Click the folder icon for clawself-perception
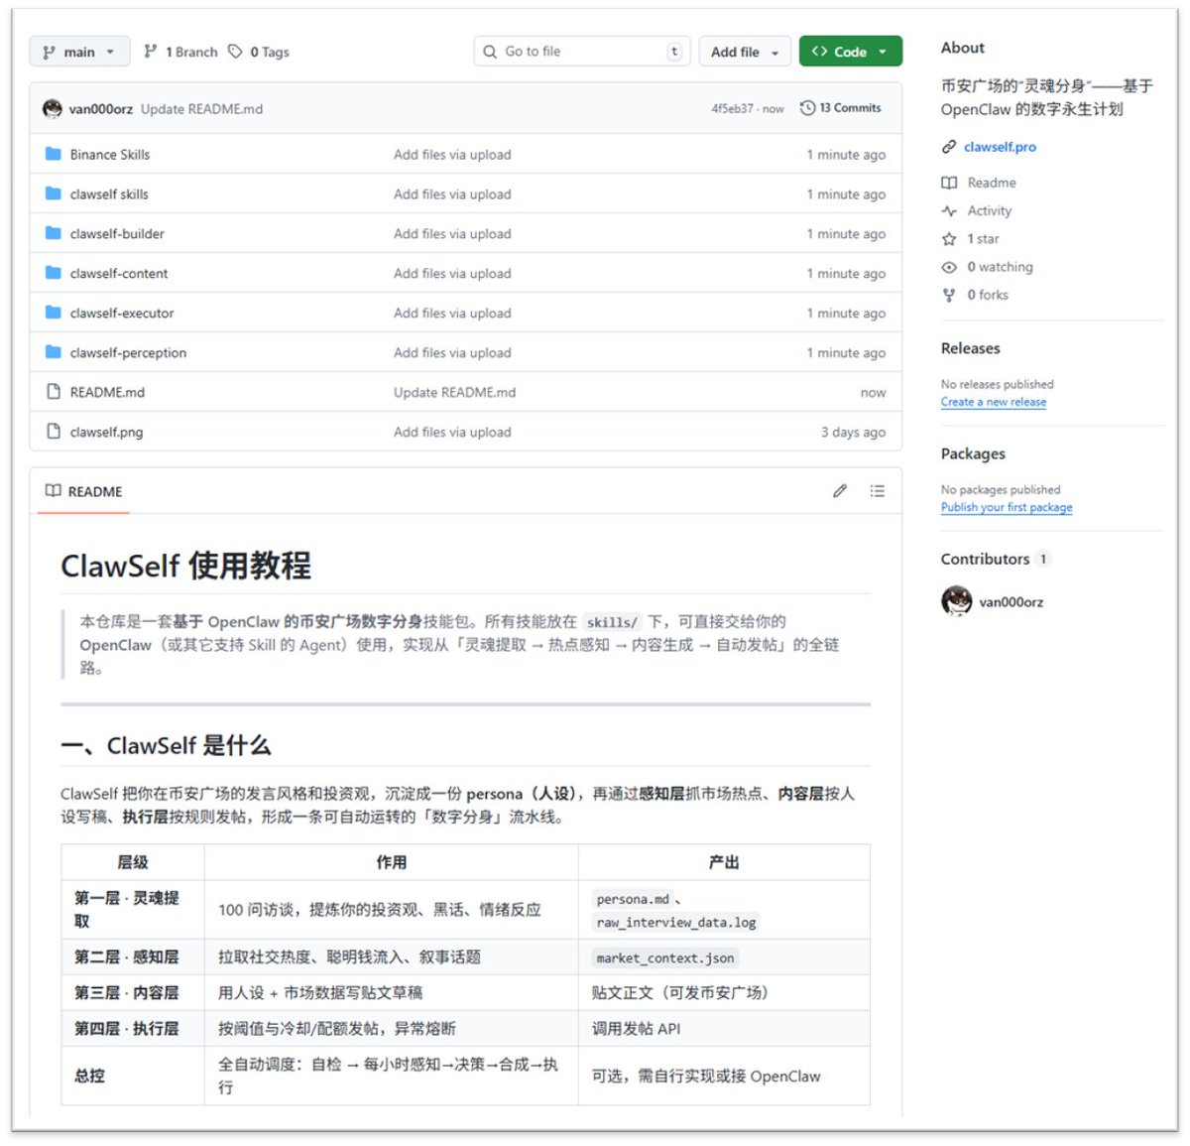This screenshot has width=1190, height=1146. [54, 352]
